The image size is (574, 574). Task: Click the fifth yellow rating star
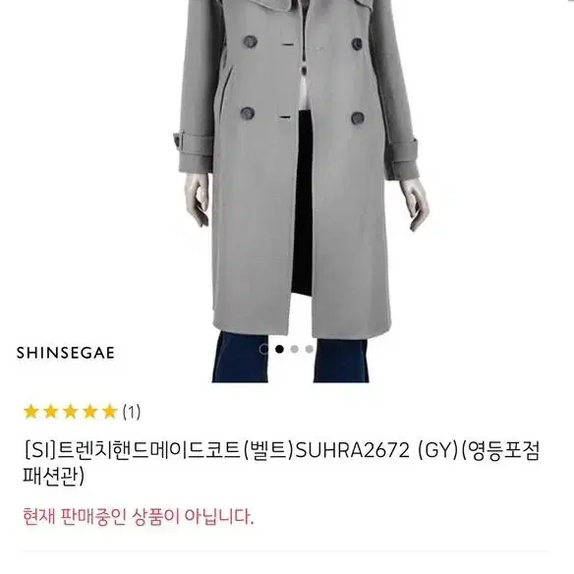[x=109, y=412]
